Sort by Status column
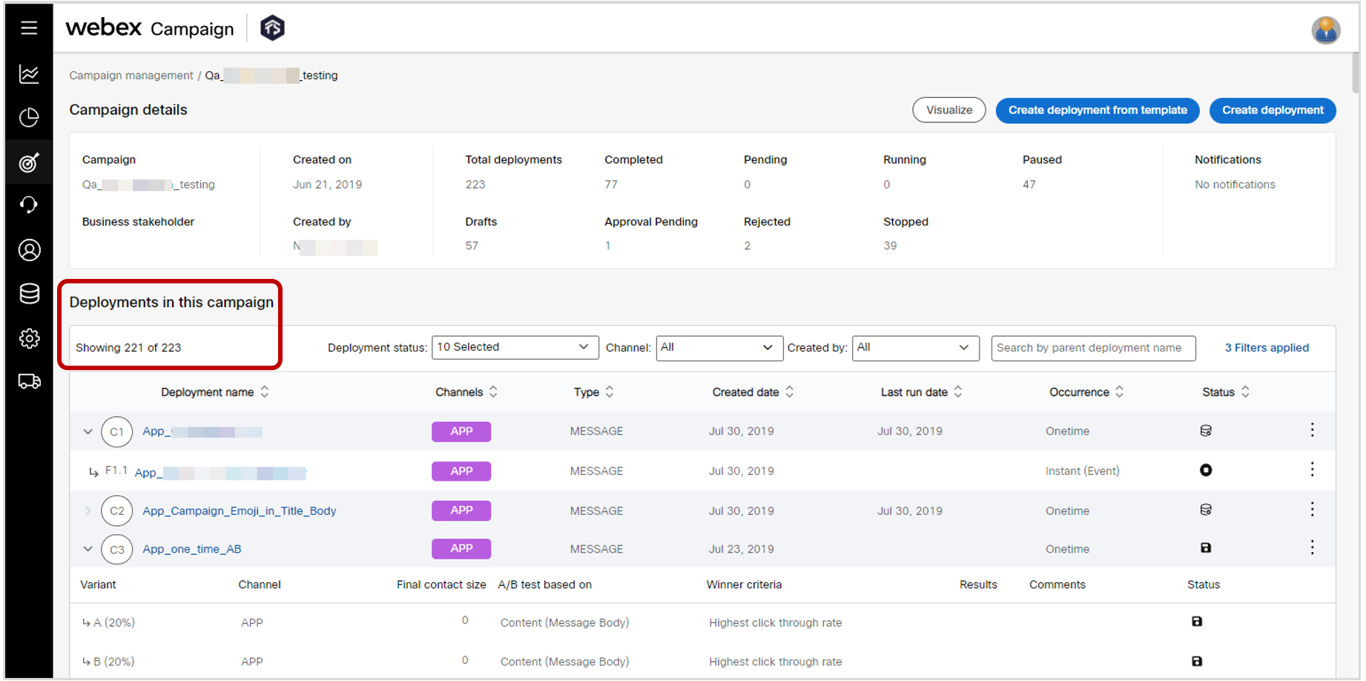The image size is (1366, 681). (x=1245, y=392)
